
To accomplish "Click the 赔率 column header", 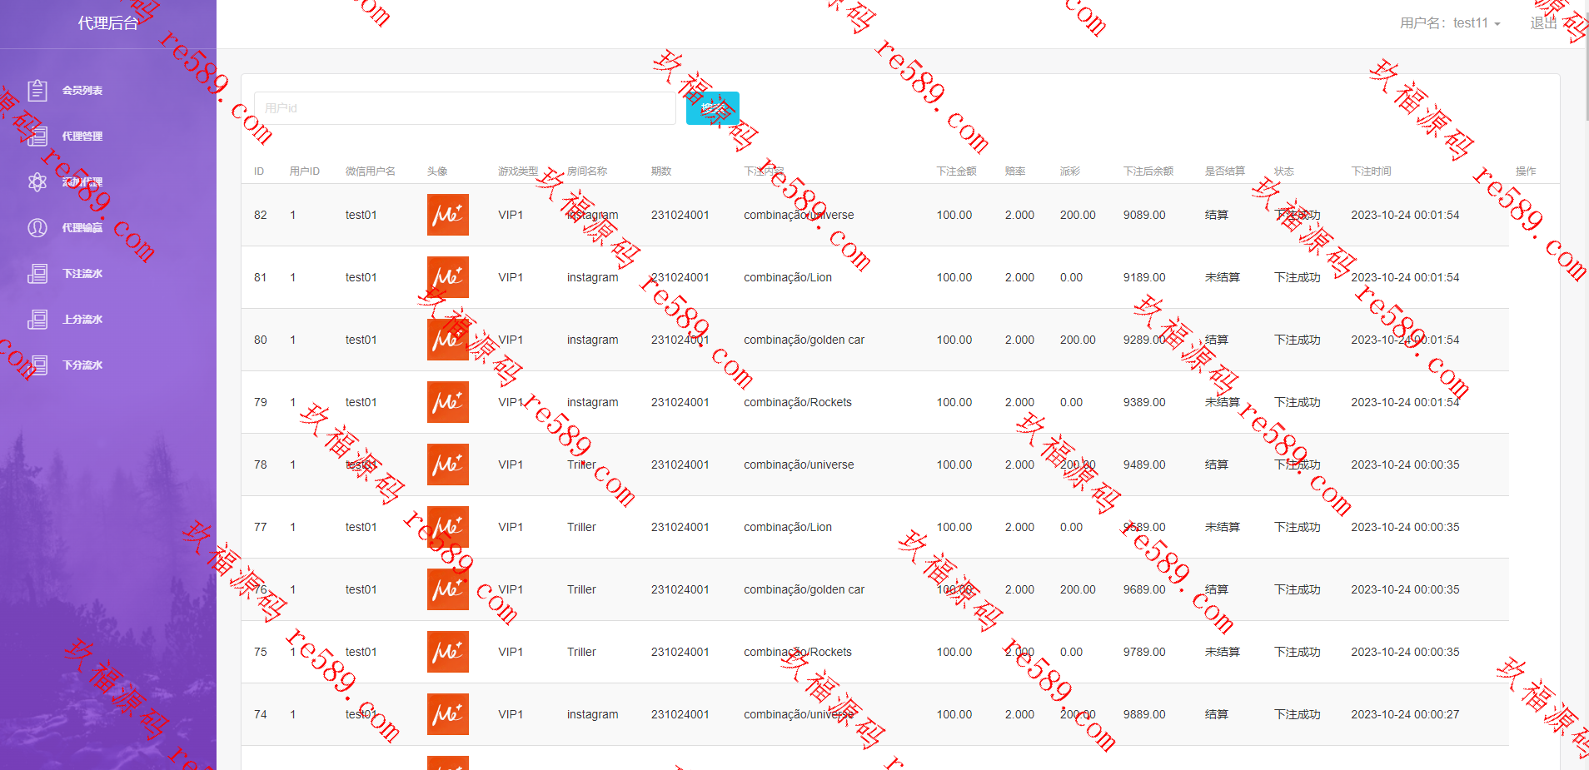I will [x=1014, y=171].
